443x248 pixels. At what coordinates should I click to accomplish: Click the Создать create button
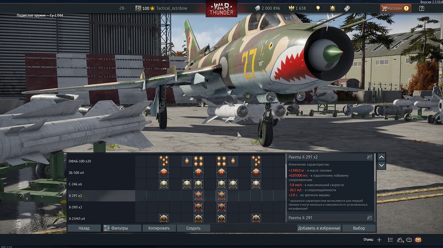coord(193,228)
